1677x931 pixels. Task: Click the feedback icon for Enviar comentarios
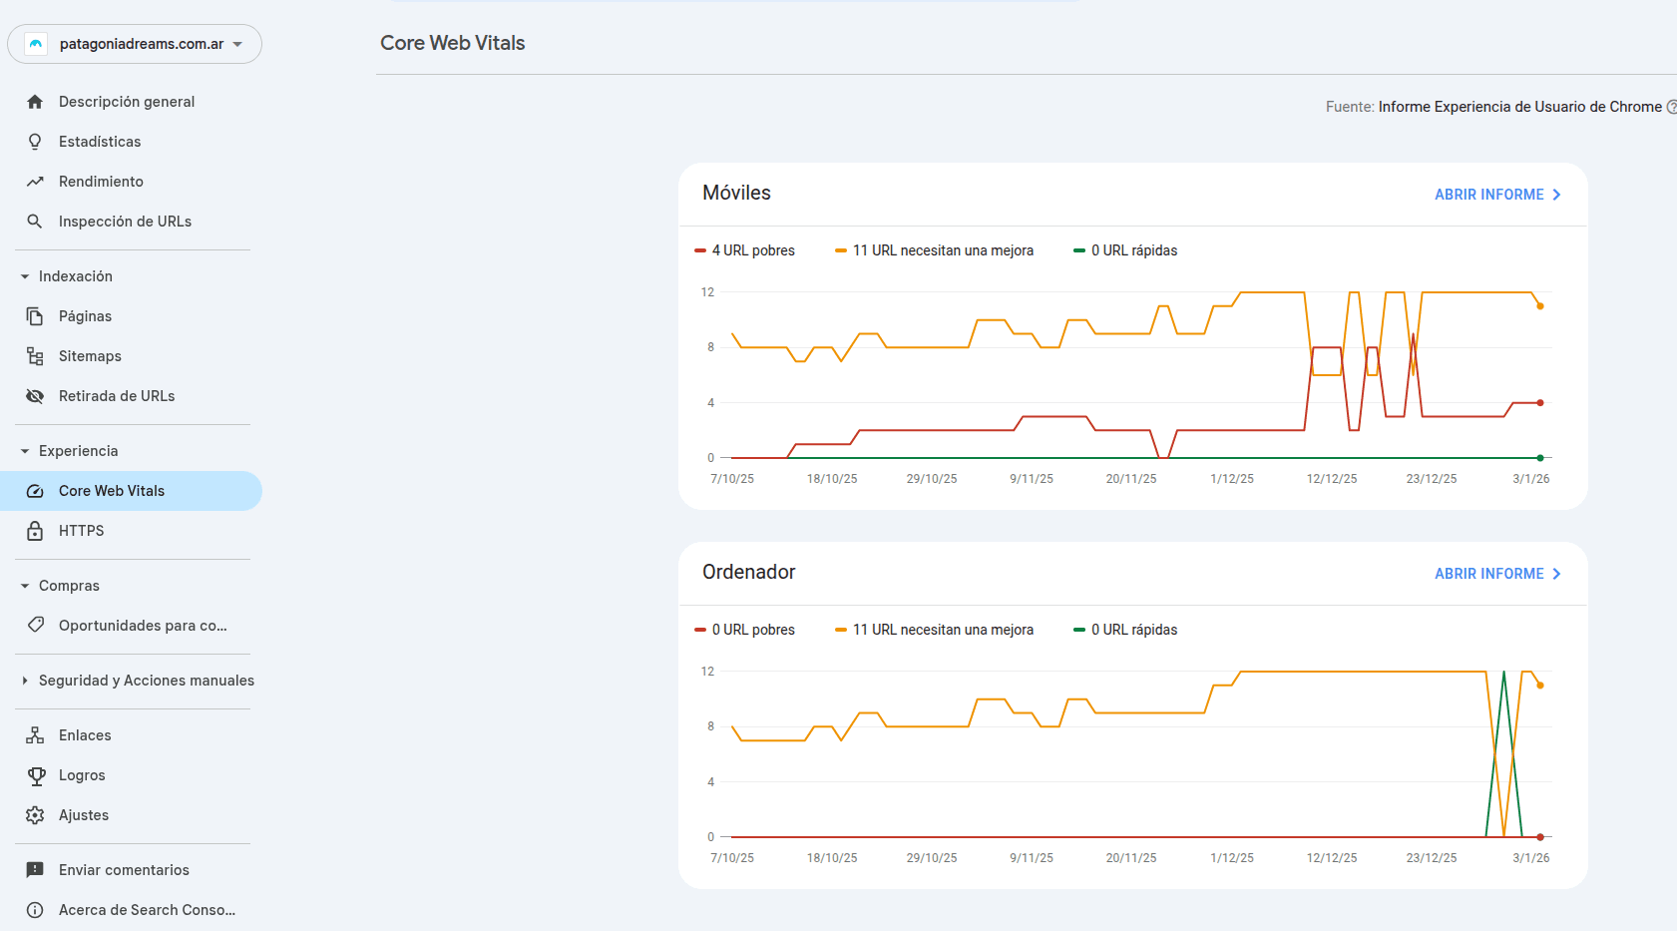[x=35, y=870]
